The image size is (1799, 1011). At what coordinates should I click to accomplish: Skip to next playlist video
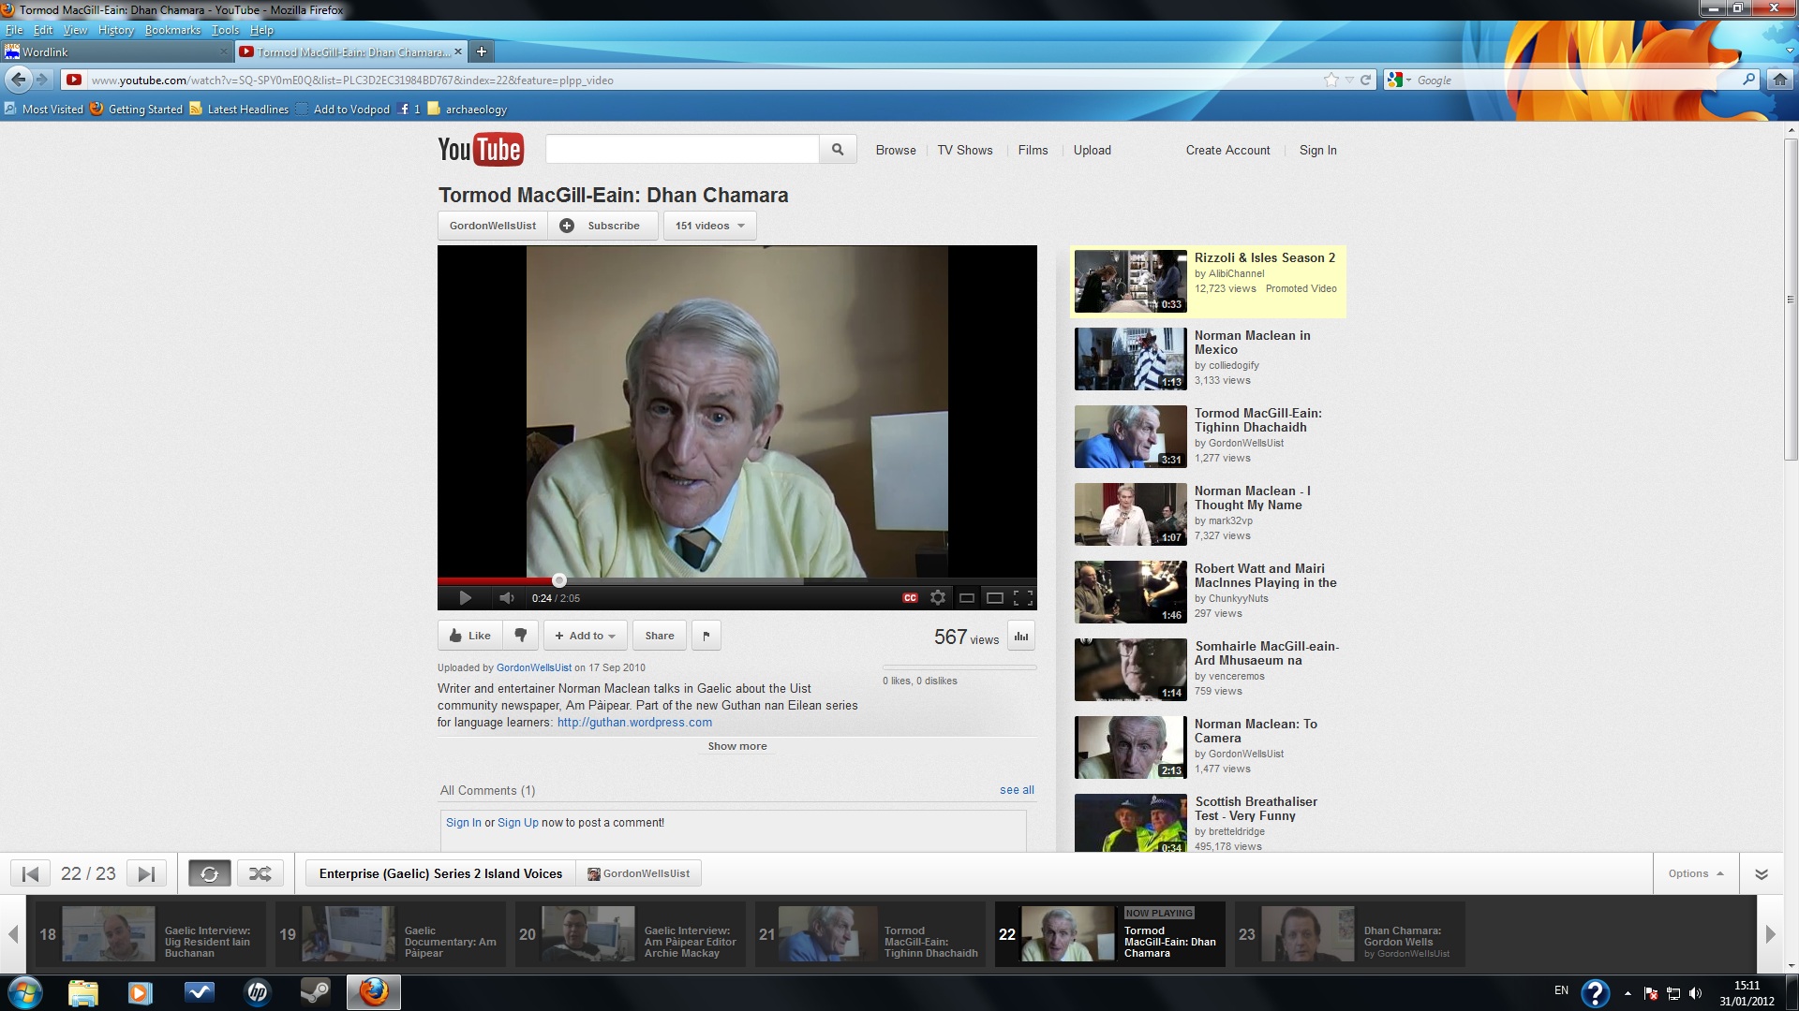(146, 873)
